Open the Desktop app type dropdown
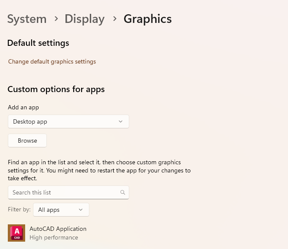 (68, 121)
